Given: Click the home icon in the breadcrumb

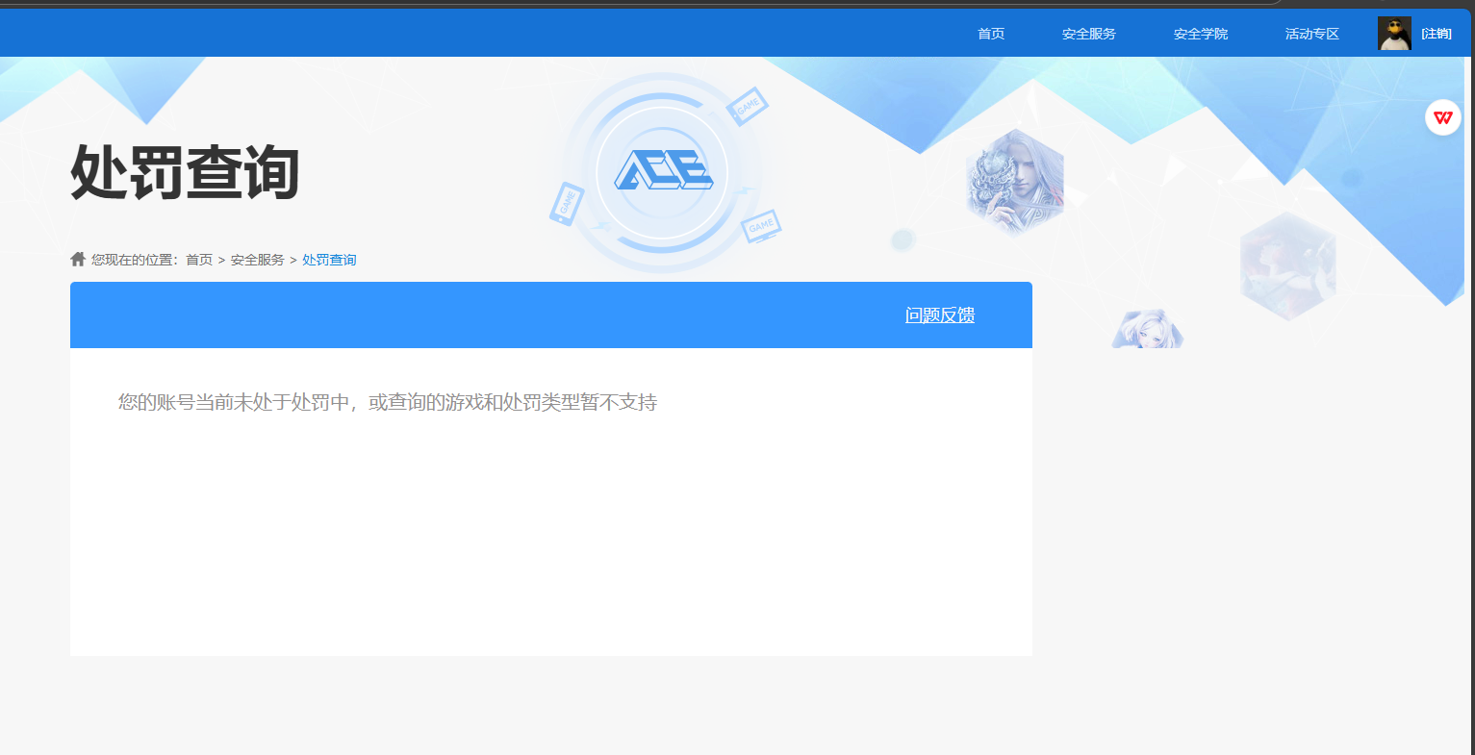Looking at the screenshot, I should [77, 258].
